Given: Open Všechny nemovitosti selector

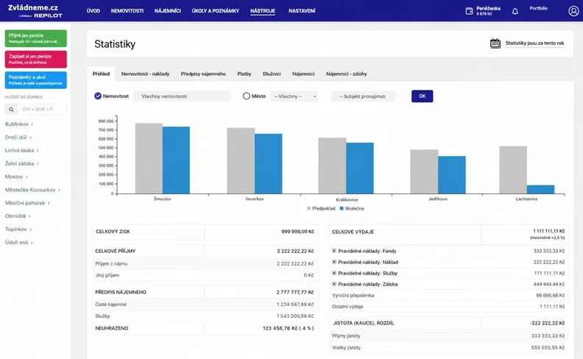Looking at the screenshot, I should (182, 96).
